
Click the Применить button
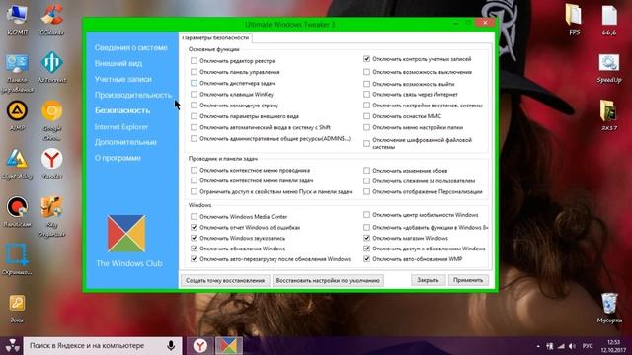coord(468,280)
